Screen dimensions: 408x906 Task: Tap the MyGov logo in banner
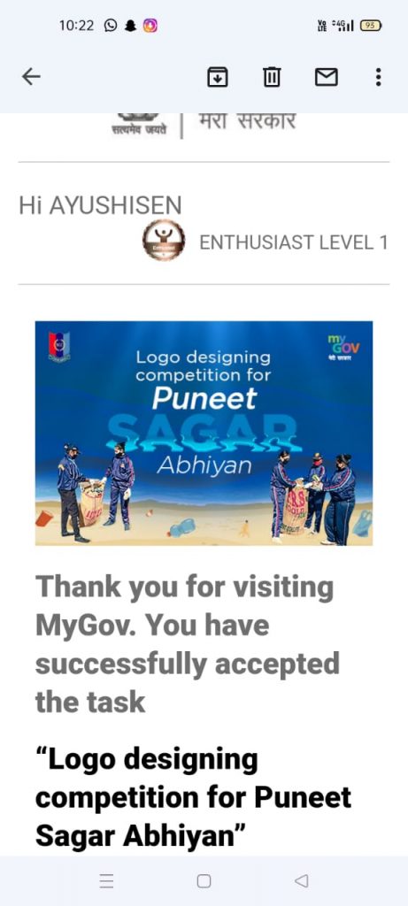(x=344, y=348)
